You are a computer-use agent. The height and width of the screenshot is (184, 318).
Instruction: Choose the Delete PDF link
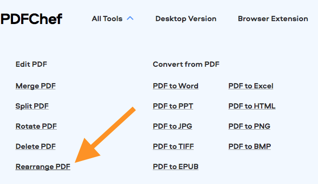pos(36,147)
